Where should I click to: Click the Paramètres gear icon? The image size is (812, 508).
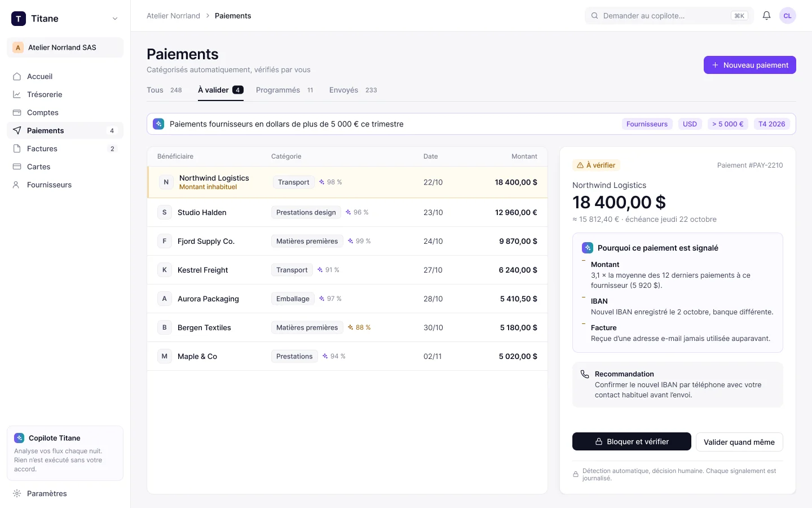point(17,493)
